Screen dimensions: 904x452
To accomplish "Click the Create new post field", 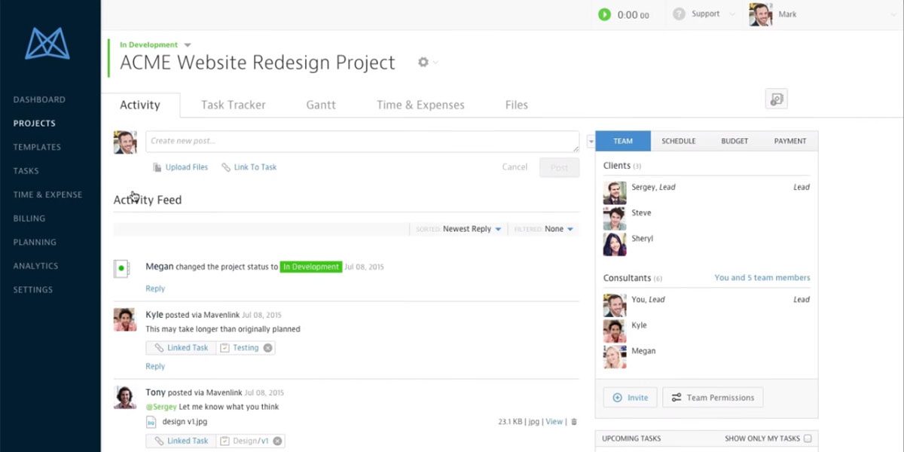I will click(362, 142).
